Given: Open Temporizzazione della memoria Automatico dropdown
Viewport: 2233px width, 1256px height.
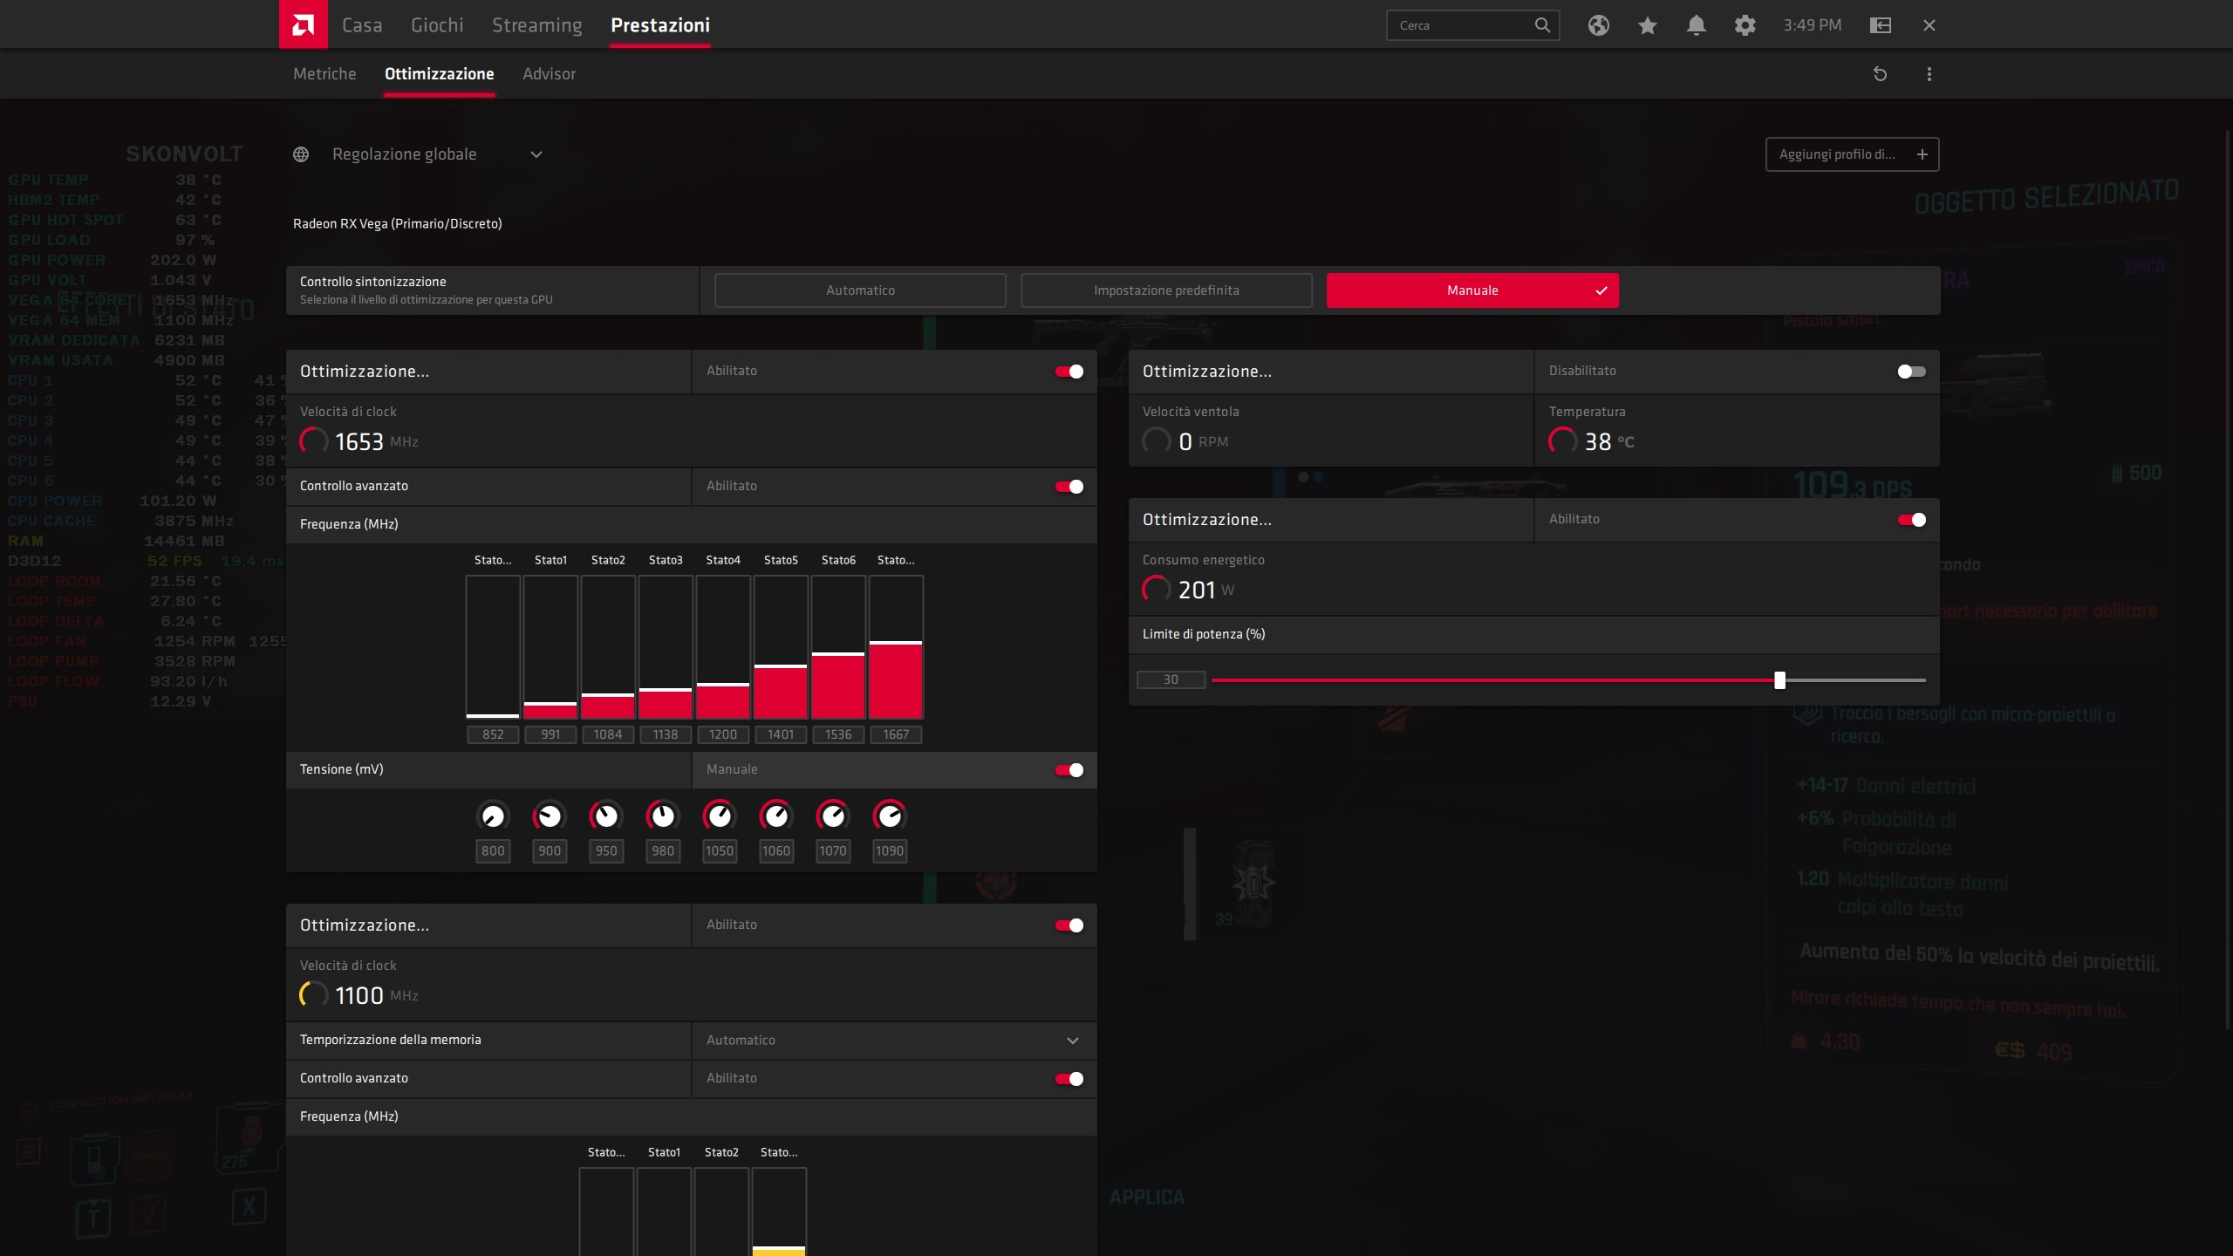Looking at the screenshot, I should pos(894,1041).
